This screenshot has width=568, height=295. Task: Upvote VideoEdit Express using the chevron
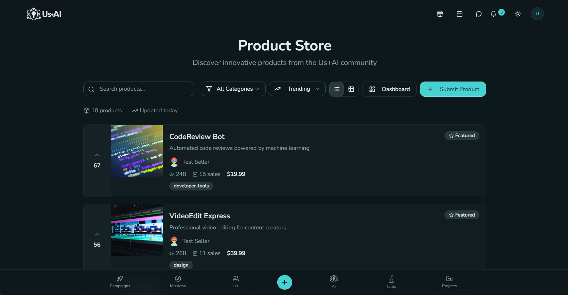(x=97, y=234)
